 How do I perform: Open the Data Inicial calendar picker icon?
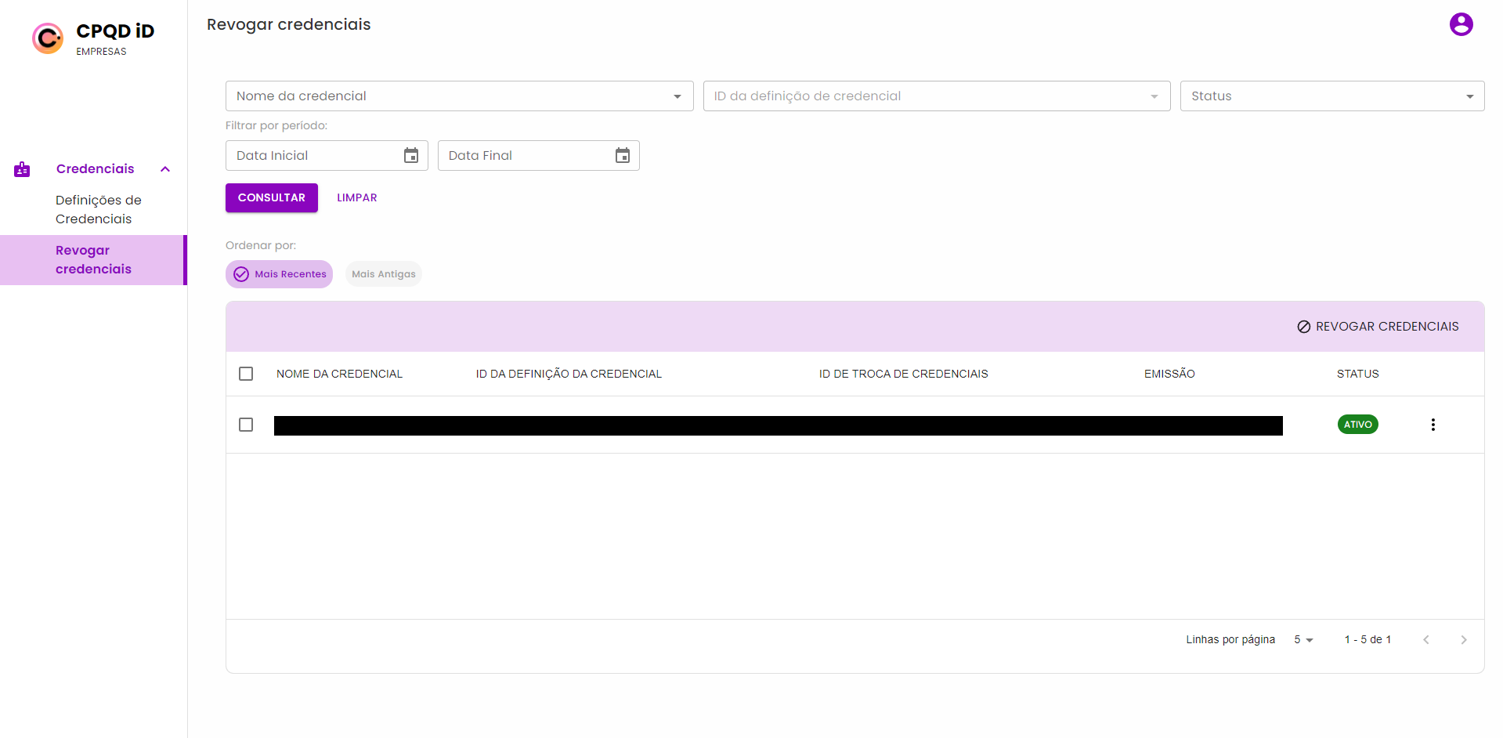pyautogui.click(x=410, y=155)
